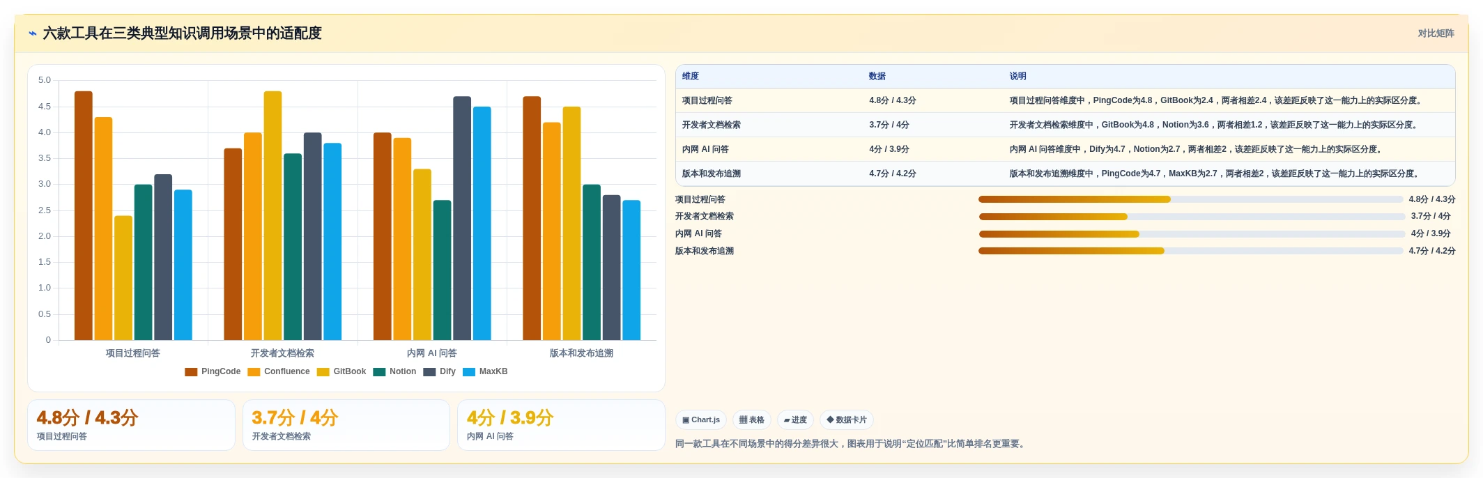Click the 开发者文档检索 table row name
This screenshot has width=1483, height=478.
pos(712,125)
